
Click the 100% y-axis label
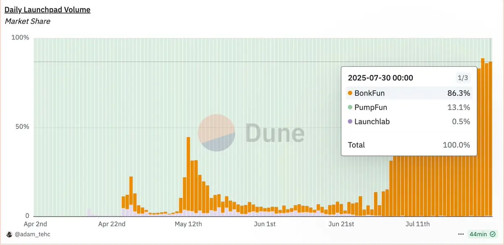click(x=20, y=38)
